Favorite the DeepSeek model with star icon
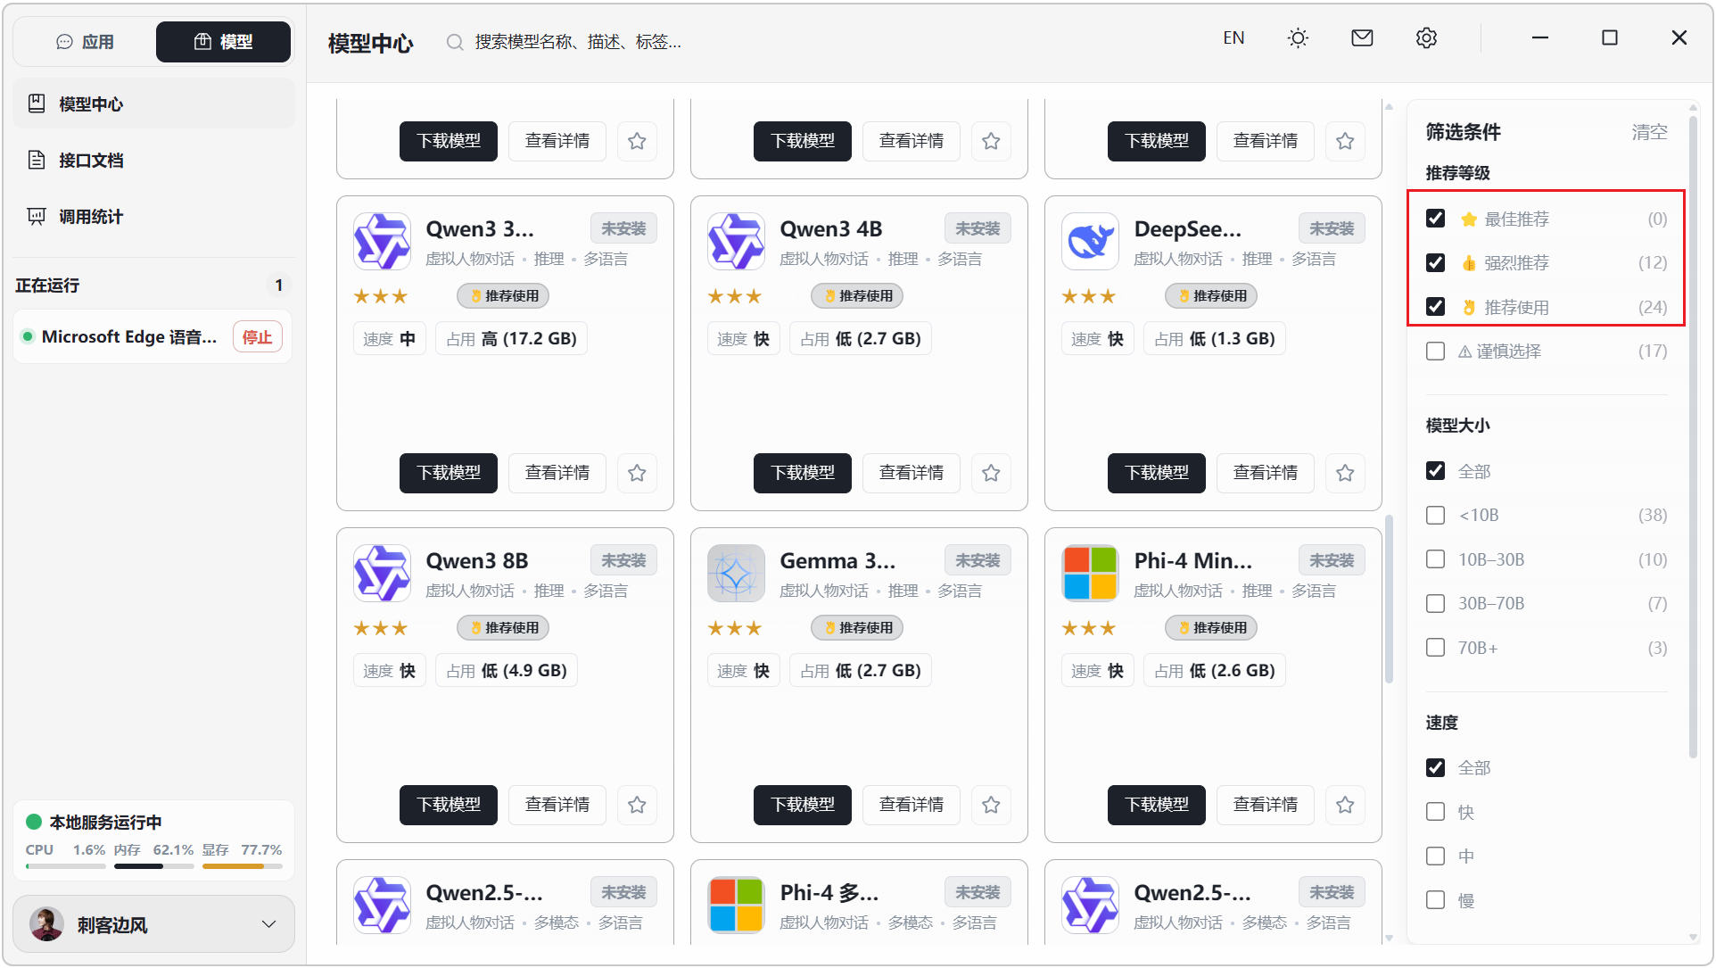Screen dimensions: 1716x968 1345,473
